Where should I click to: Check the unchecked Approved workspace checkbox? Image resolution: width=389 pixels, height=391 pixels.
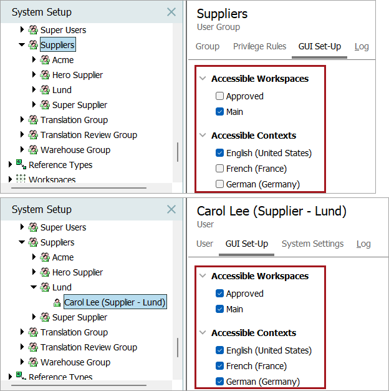[219, 96]
